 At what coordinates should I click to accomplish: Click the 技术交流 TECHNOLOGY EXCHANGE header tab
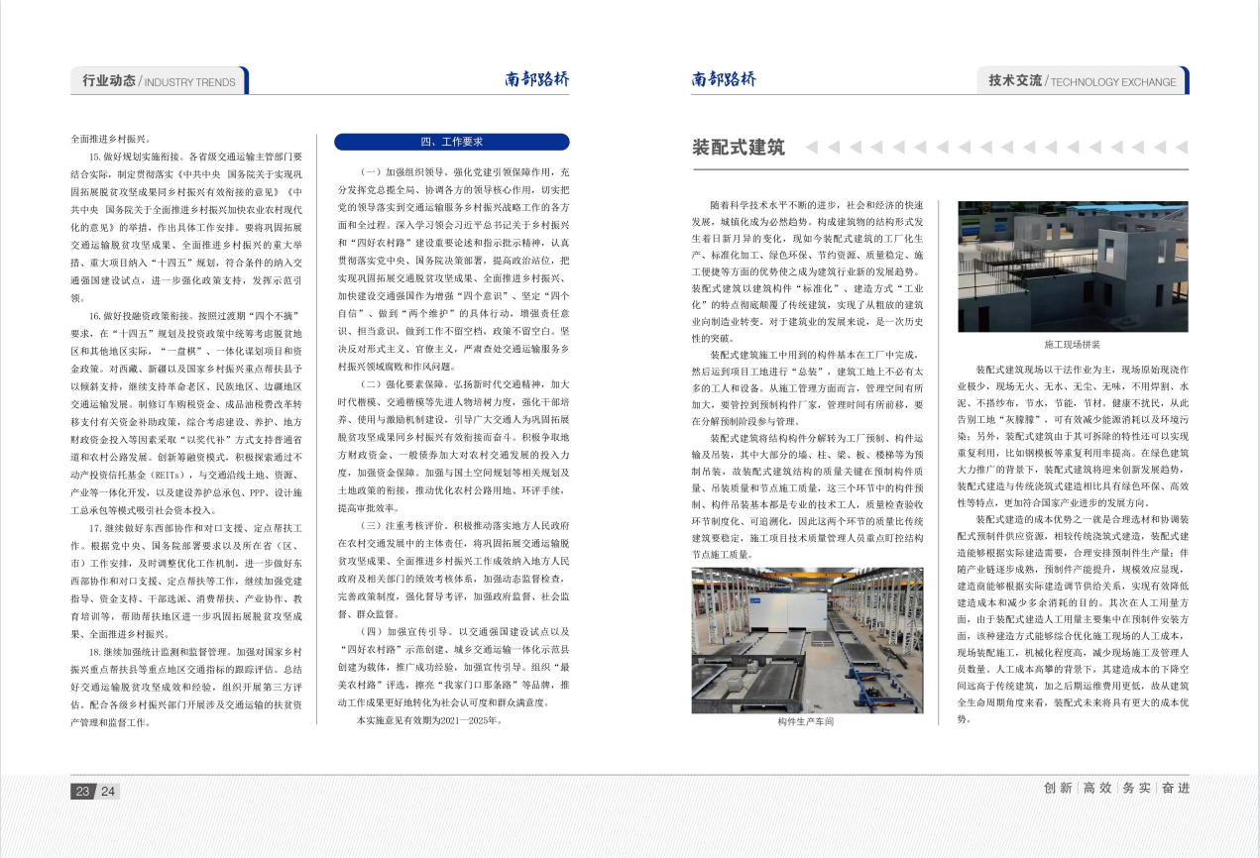[1083, 81]
